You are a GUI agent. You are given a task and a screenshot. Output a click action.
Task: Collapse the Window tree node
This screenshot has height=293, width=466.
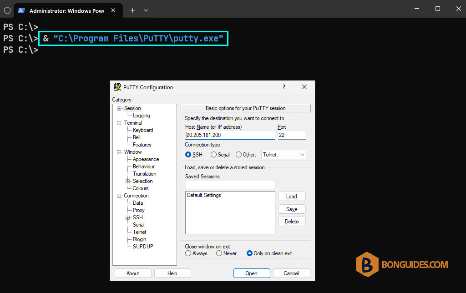point(119,152)
